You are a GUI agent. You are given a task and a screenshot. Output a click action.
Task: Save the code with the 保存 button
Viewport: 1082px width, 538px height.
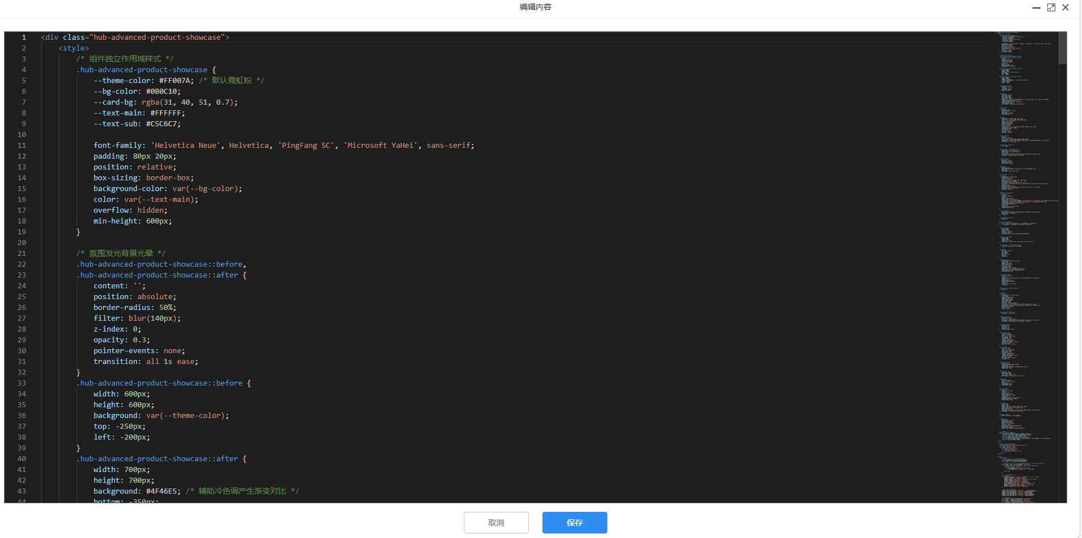(x=575, y=523)
